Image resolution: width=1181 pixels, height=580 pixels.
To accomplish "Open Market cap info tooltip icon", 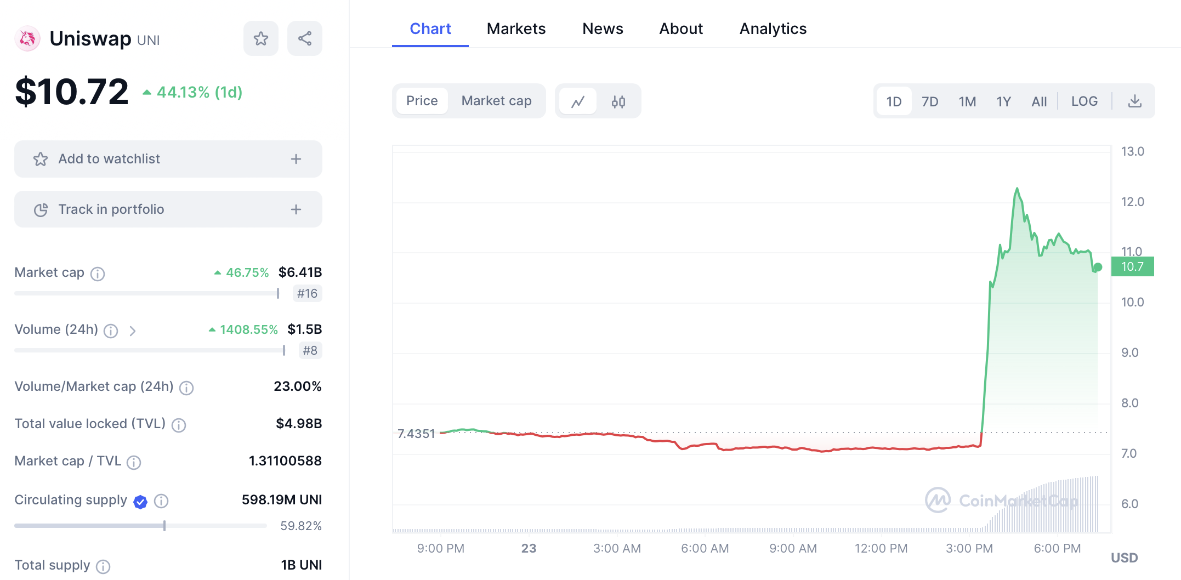I will pos(98,274).
